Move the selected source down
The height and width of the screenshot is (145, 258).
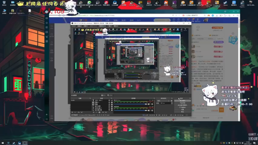[x=106, y=112]
